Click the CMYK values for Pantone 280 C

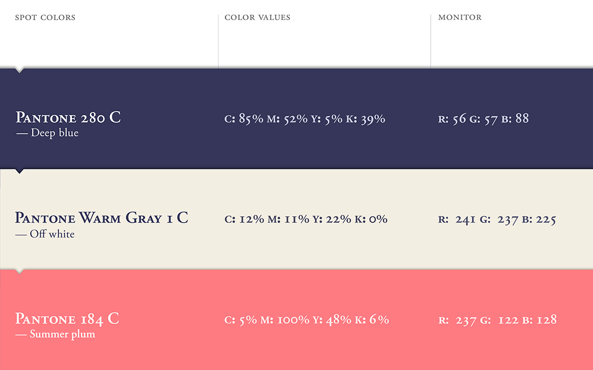click(305, 119)
